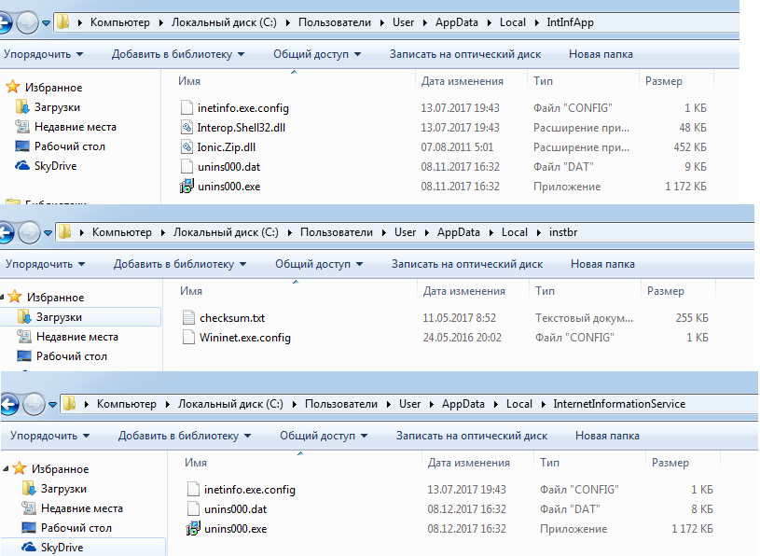
Task: Click Новая папка in InternetInformationService window
Action: [607, 436]
